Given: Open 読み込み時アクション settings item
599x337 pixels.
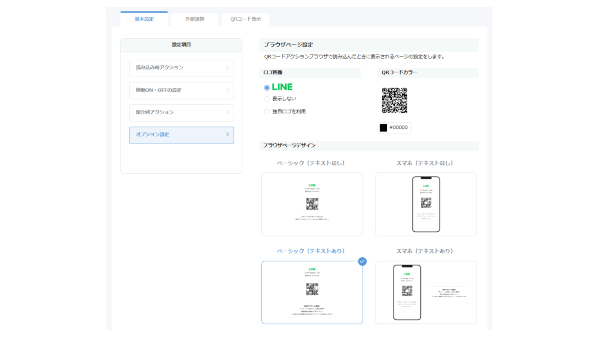Looking at the screenshot, I should point(181,68).
